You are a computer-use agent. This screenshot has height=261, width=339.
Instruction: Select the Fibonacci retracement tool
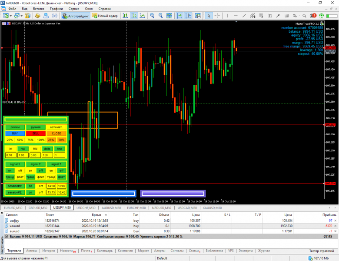point(261,16)
